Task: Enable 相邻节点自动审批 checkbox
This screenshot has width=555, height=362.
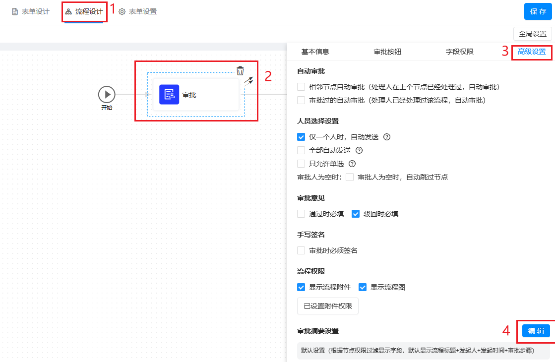Action: click(x=301, y=87)
